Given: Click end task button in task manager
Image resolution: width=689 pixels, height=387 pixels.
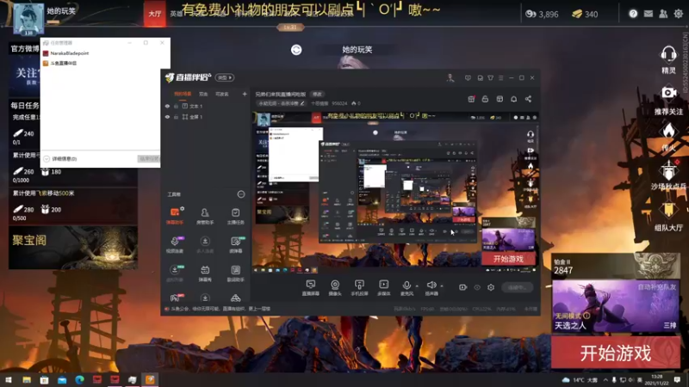Looking at the screenshot, I should [149, 159].
